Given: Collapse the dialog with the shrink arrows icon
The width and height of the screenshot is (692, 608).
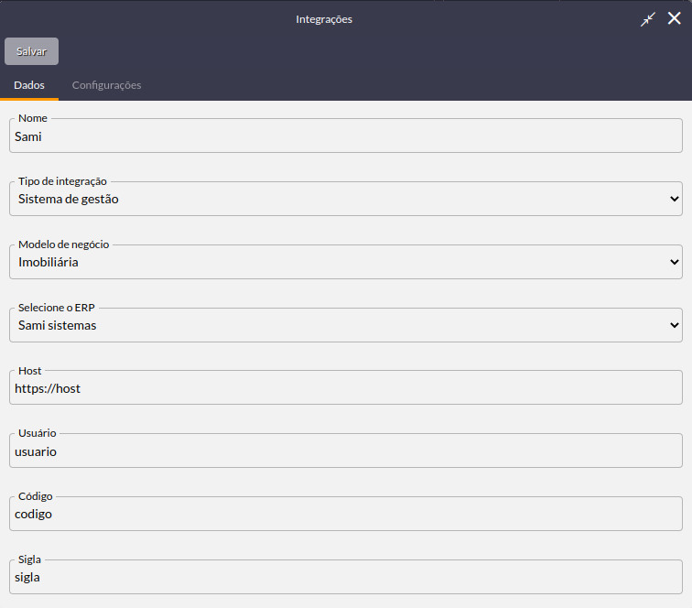Looking at the screenshot, I should [x=648, y=19].
